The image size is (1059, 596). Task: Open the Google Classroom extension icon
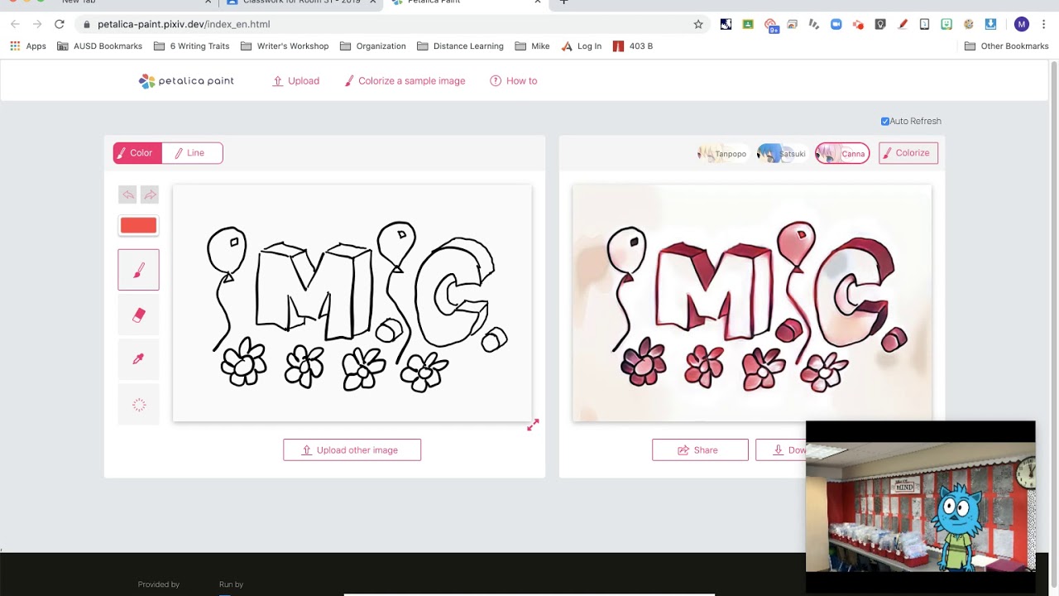(748, 24)
